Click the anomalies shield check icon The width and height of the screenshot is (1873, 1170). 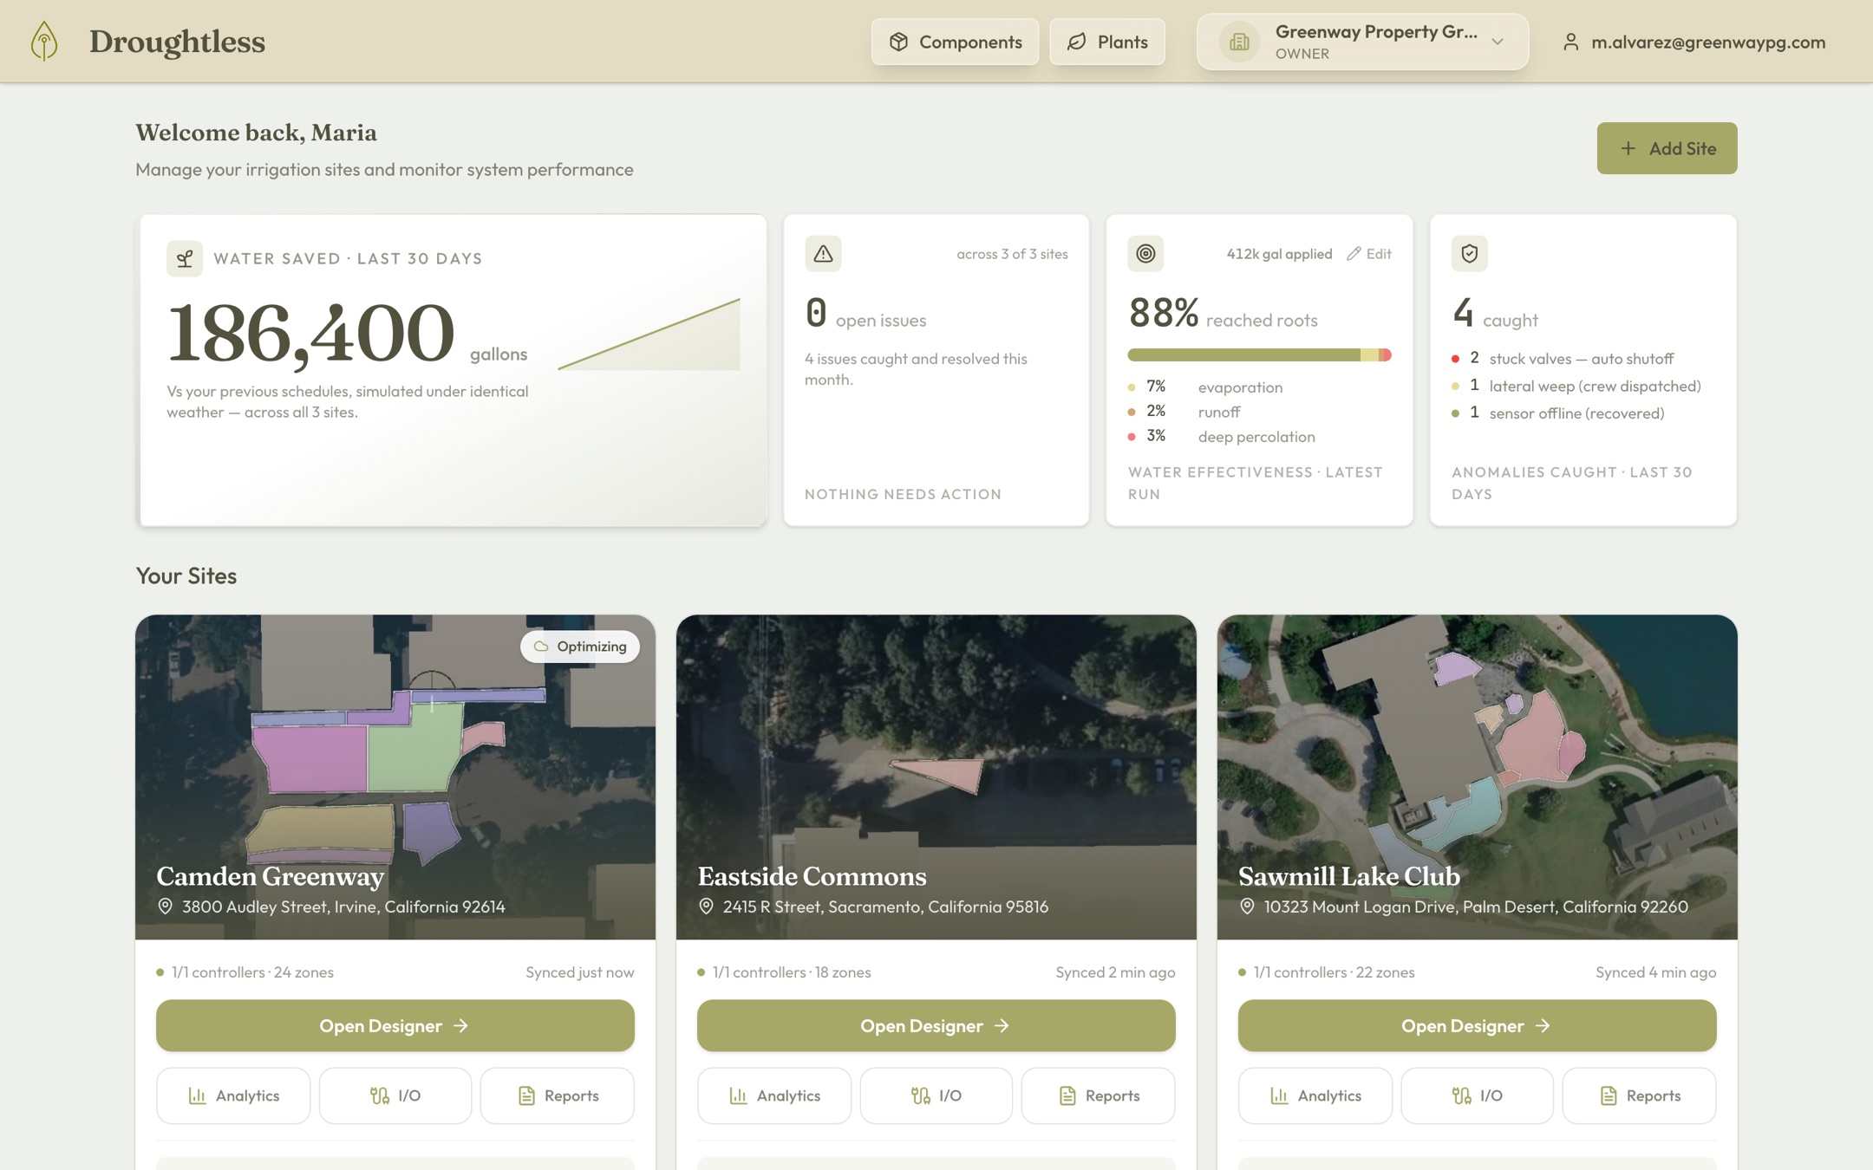tap(1470, 254)
